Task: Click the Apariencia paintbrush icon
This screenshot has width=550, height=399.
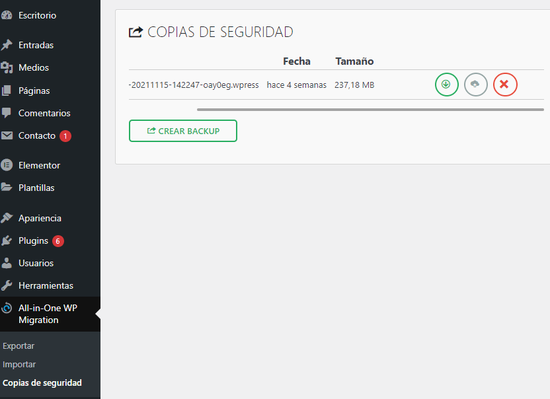Action: point(7,218)
